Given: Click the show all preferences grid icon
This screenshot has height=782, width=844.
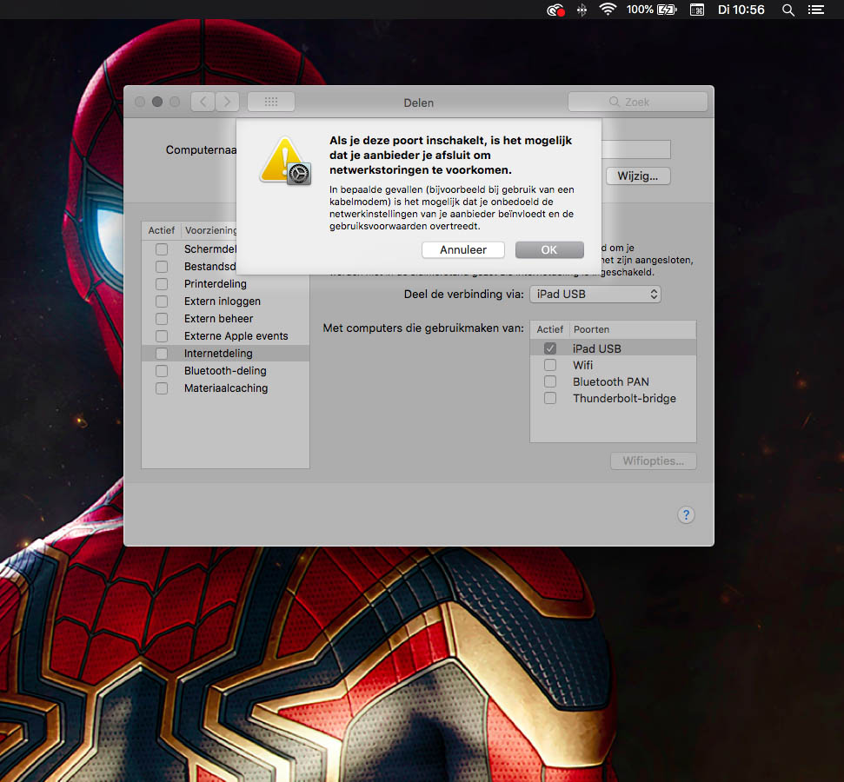Looking at the screenshot, I should [x=271, y=102].
